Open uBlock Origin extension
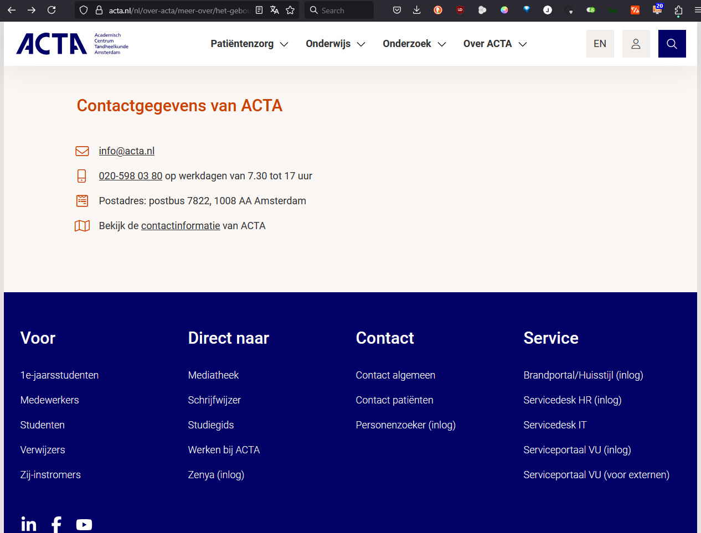Image resolution: width=701 pixels, height=533 pixels. [460, 10]
